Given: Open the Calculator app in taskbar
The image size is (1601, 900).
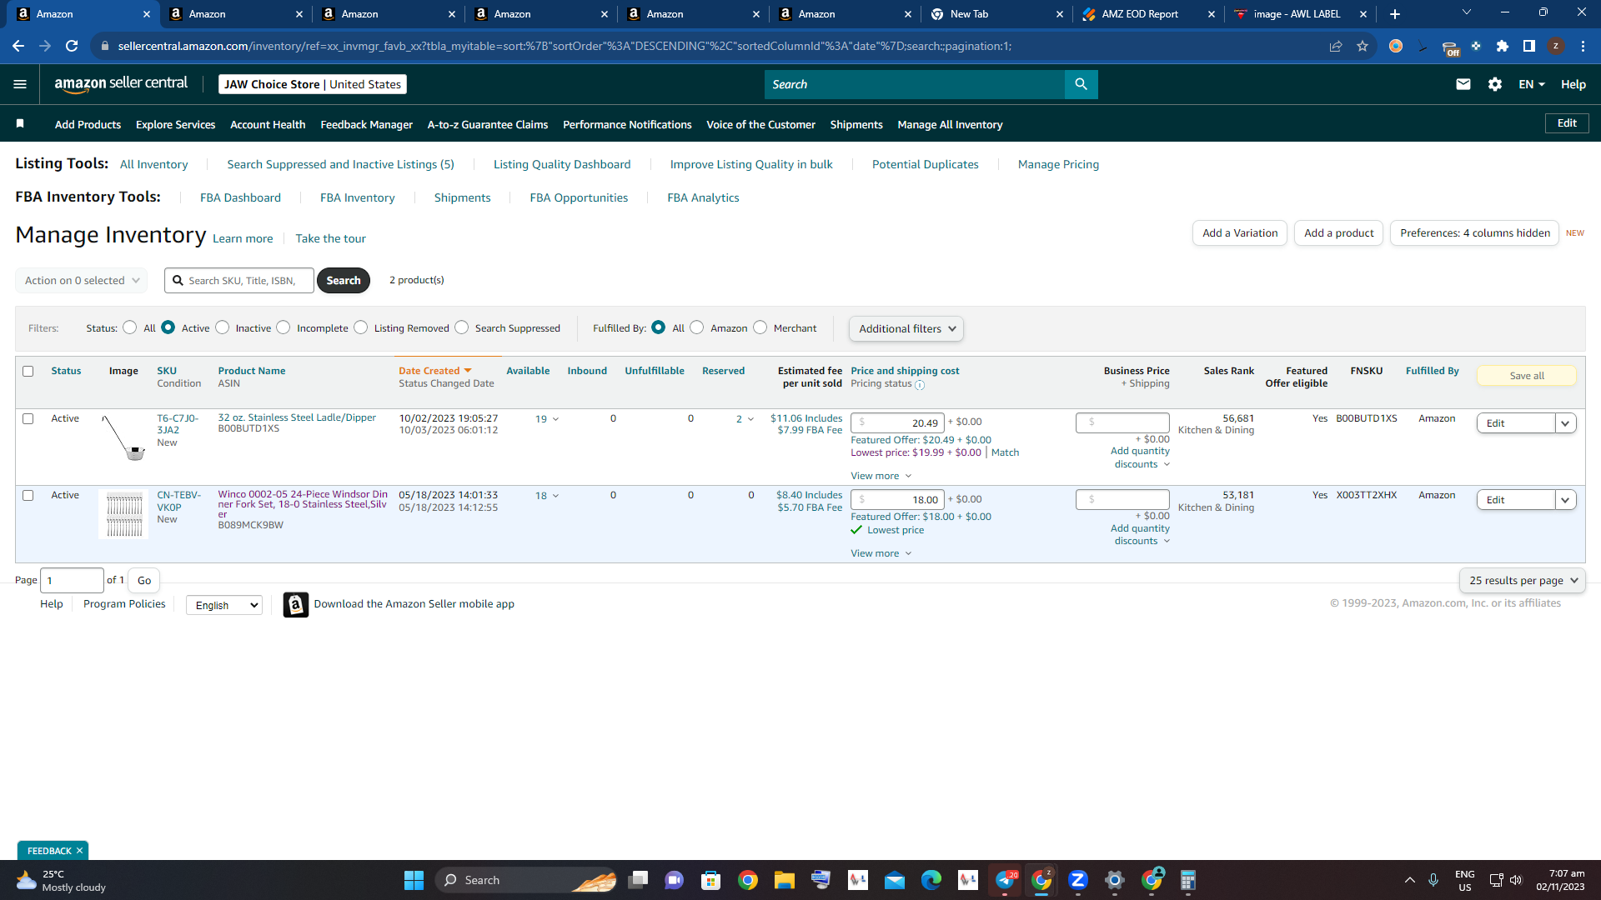Looking at the screenshot, I should coord(1187,880).
